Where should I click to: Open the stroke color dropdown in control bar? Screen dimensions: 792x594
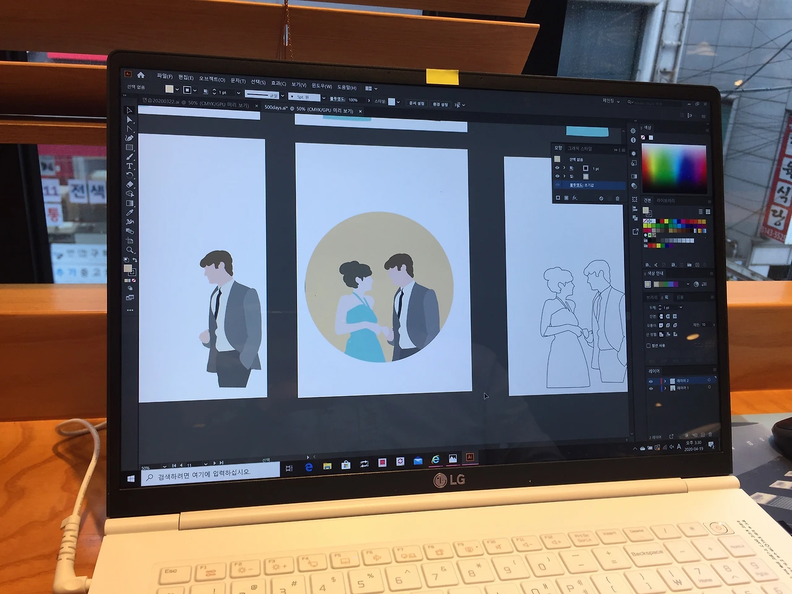click(195, 90)
